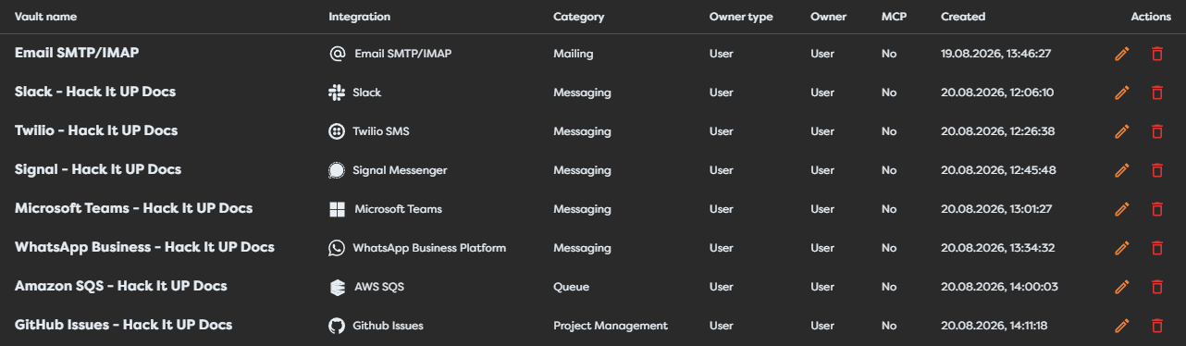The width and height of the screenshot is (1186, 346).
Task: Click the Slack logo icon
Action: click(x=337, y=93)
